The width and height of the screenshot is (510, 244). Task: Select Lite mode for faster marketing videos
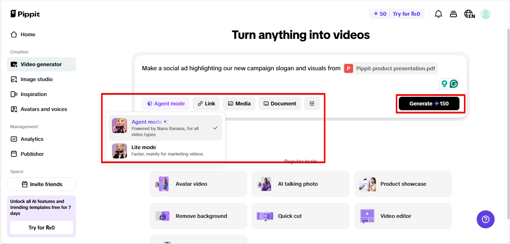[165, 151]
